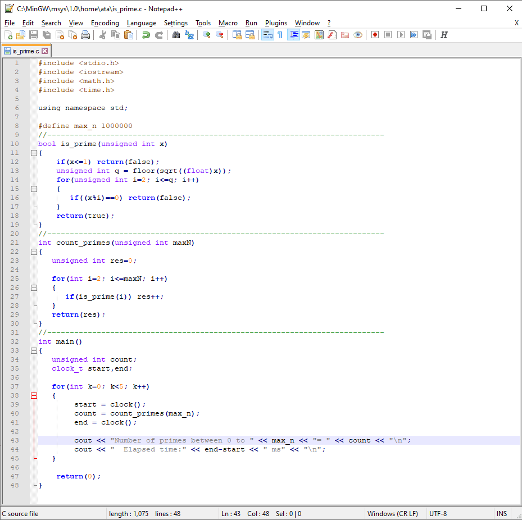
Task: Click the Redo arrow icon
Action: [159, 35]
